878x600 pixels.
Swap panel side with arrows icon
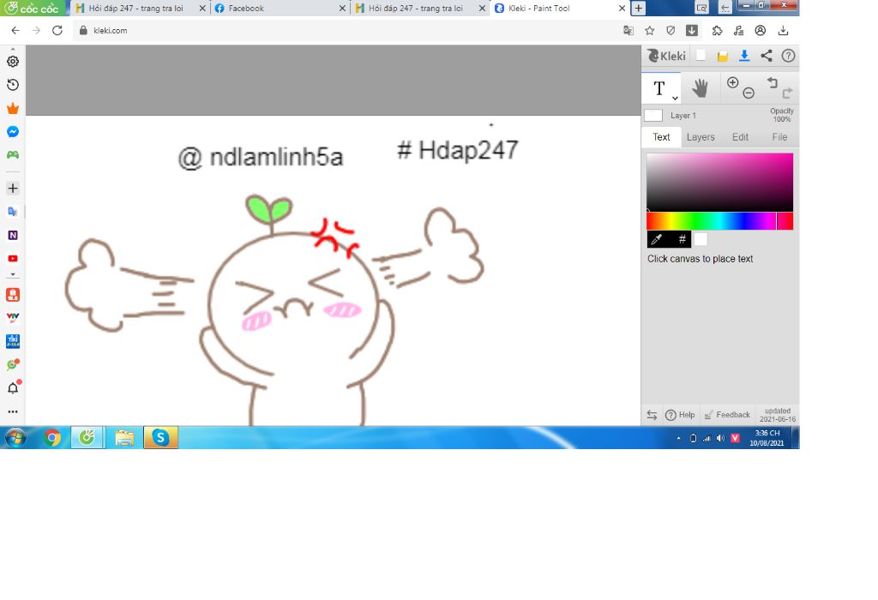(x=652, y=415)
